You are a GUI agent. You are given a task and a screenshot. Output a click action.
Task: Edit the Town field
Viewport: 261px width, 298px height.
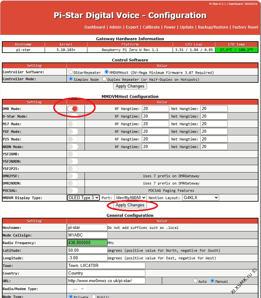click(106, 265)
